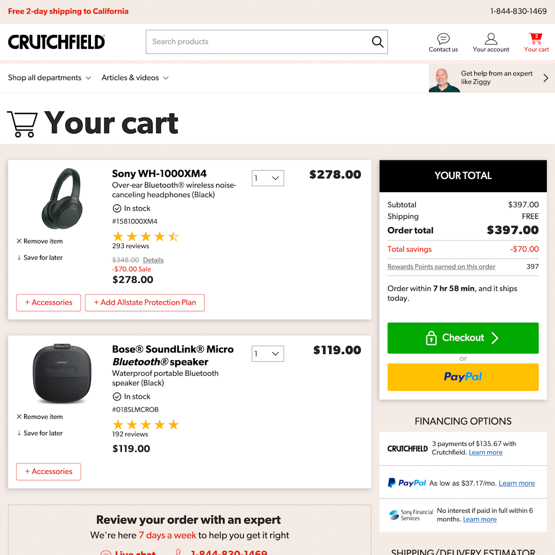Click the In stock checkmark for the Bose speaker
The image size is (555, 555).
pyautogui.click(x=117, y=396)
